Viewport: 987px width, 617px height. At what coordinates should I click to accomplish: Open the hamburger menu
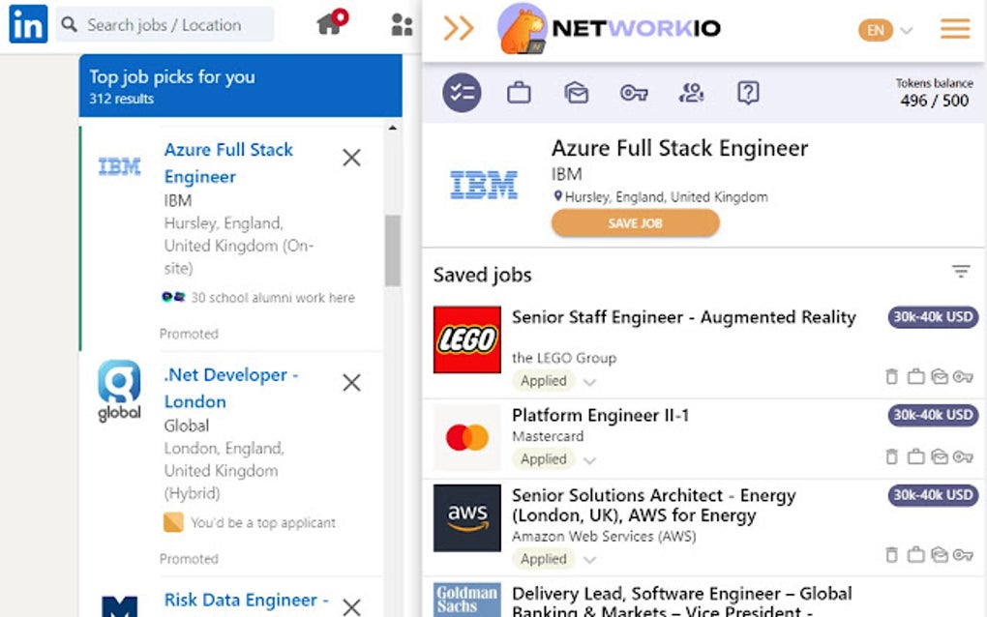[x=954, y=29]
